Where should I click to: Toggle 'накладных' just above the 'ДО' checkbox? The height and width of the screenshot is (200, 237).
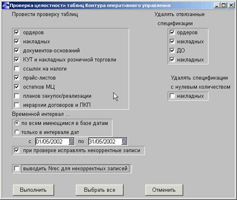click(x=172, y=41)
